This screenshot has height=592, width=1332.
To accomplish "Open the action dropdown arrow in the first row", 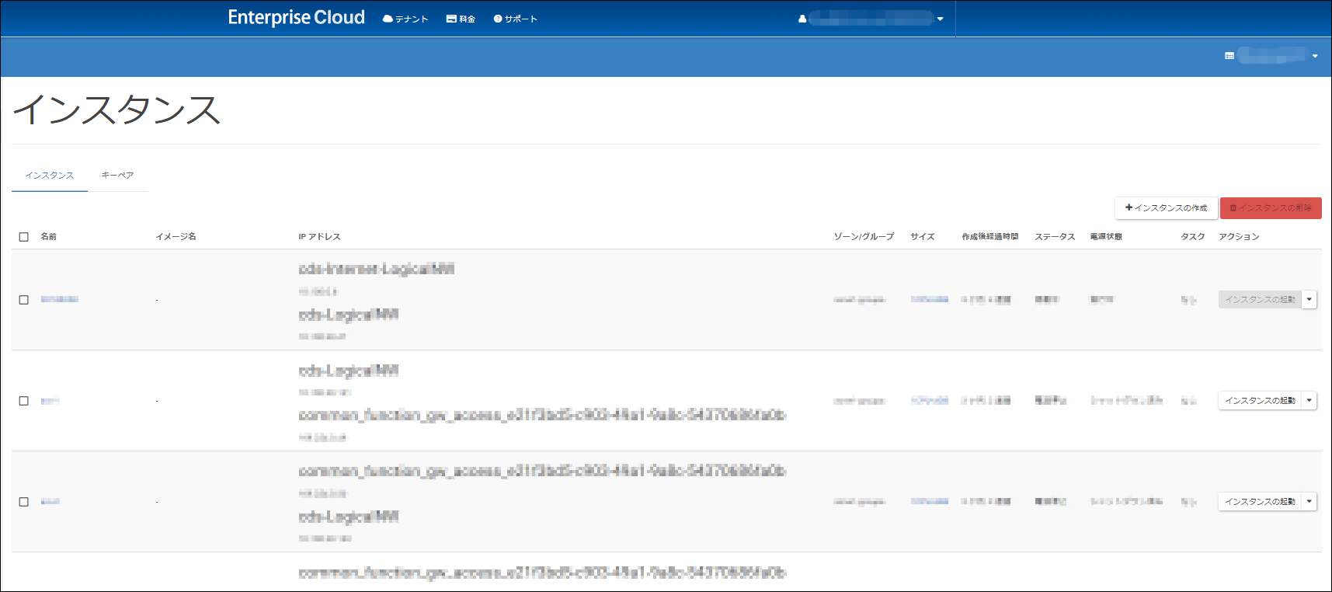I will click(x=1309, y=299).
